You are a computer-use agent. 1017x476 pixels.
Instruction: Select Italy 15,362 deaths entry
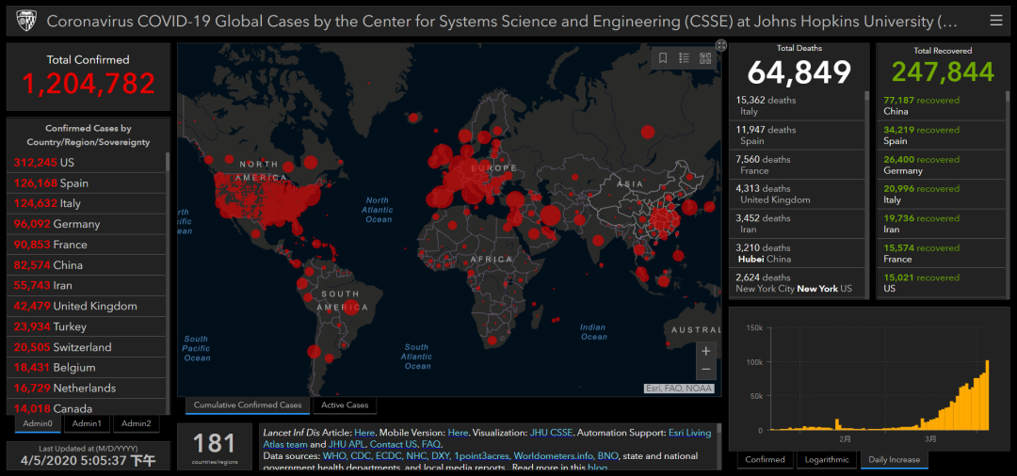(x=798, y=105)
